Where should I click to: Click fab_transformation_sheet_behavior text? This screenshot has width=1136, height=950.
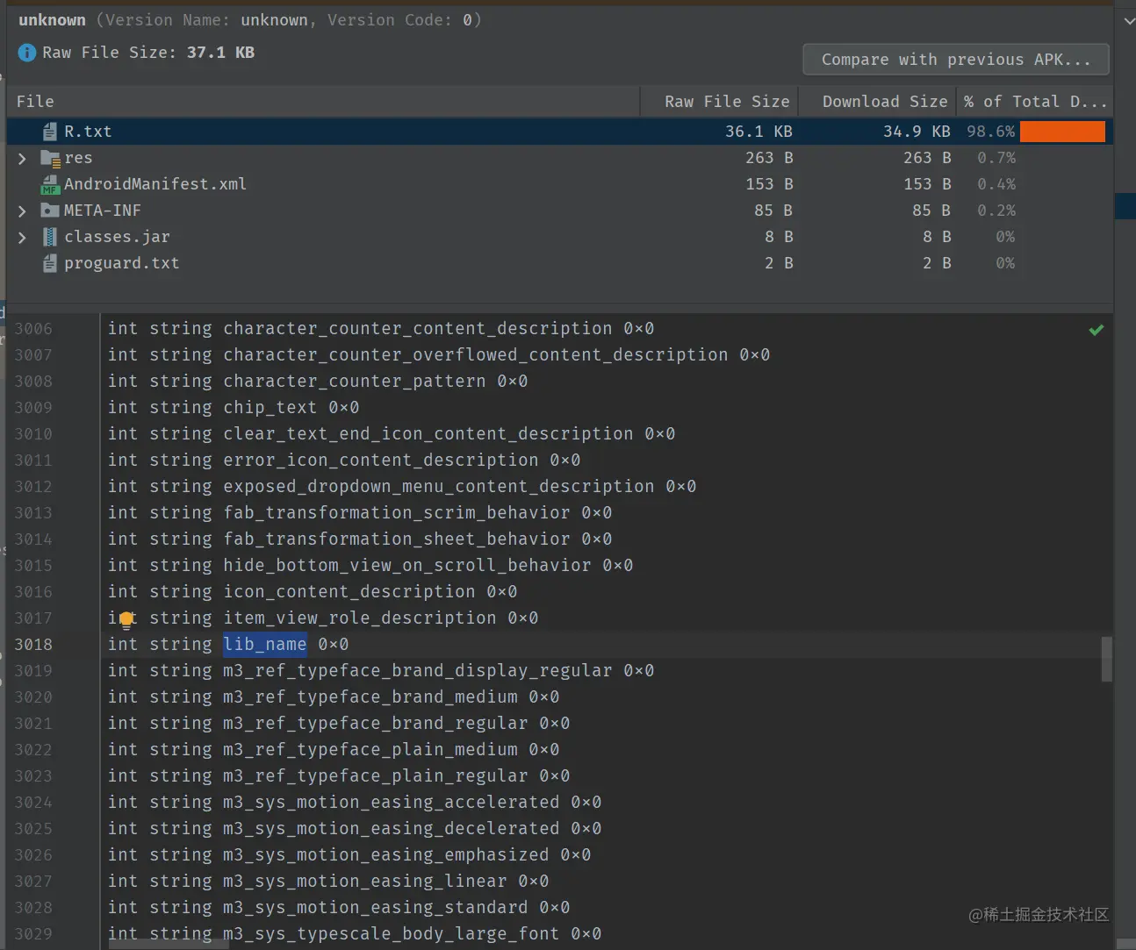click(397, 539)
